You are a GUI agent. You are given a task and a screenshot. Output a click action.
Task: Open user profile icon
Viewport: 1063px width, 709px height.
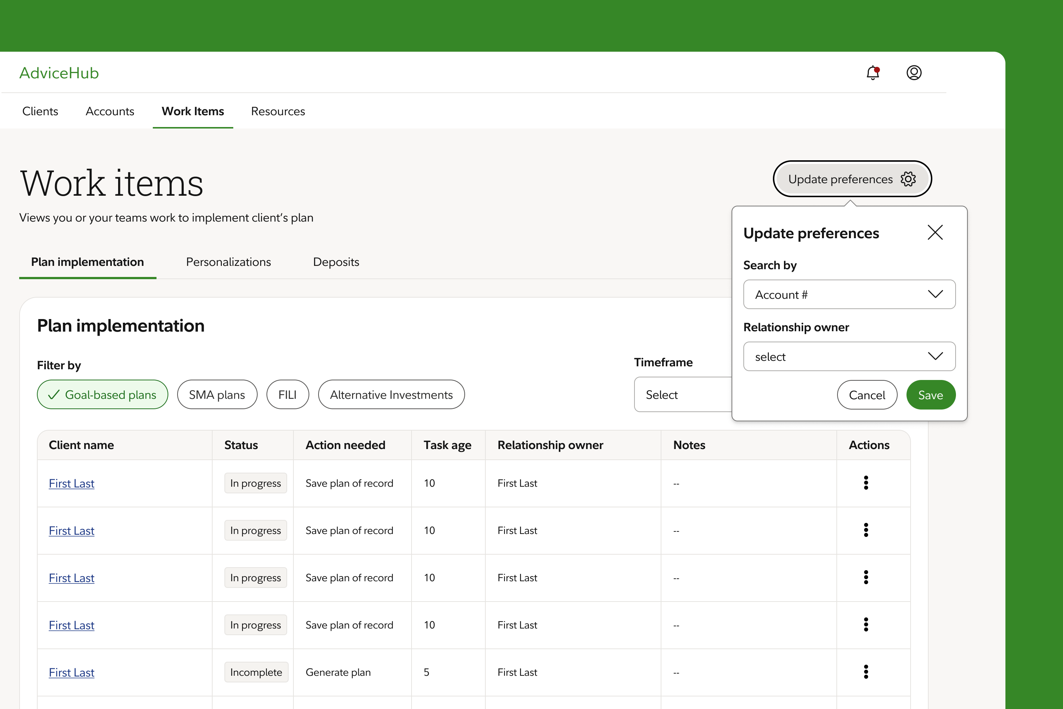click(x=914, y=73)
